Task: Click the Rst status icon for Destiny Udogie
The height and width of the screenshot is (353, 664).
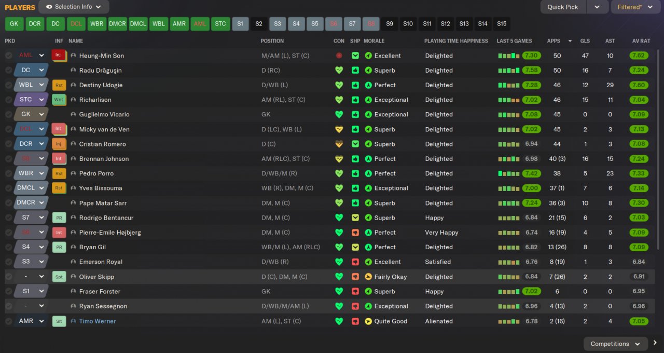Action: [x=59, y=85]
